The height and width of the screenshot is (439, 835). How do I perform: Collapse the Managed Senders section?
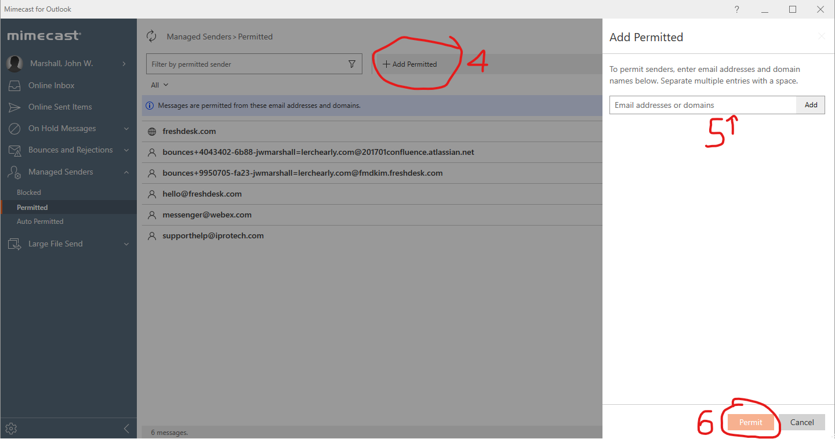point(126,172)
